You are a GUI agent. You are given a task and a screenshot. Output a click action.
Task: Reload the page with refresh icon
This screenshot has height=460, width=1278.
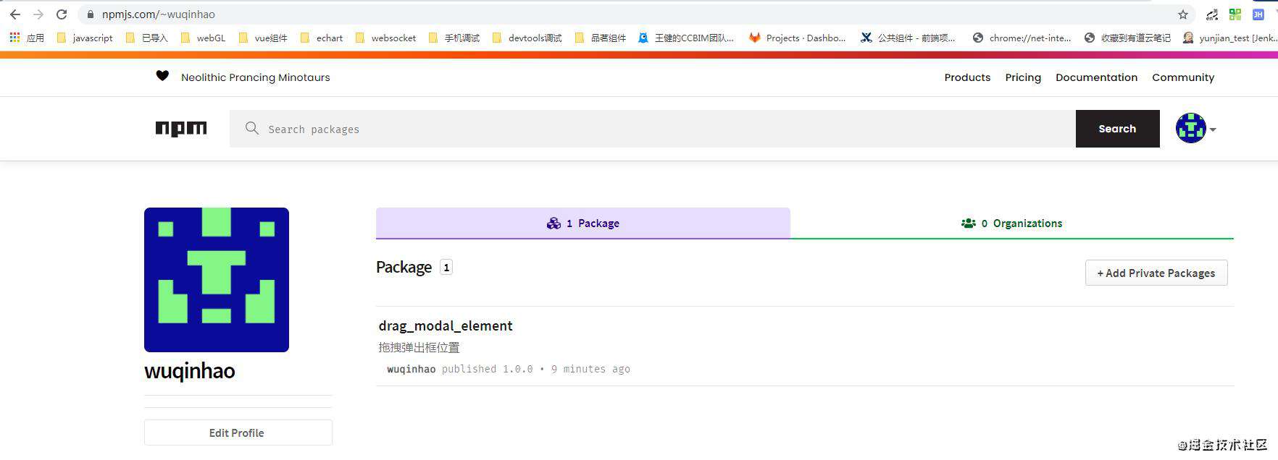[x=62, y=14]
